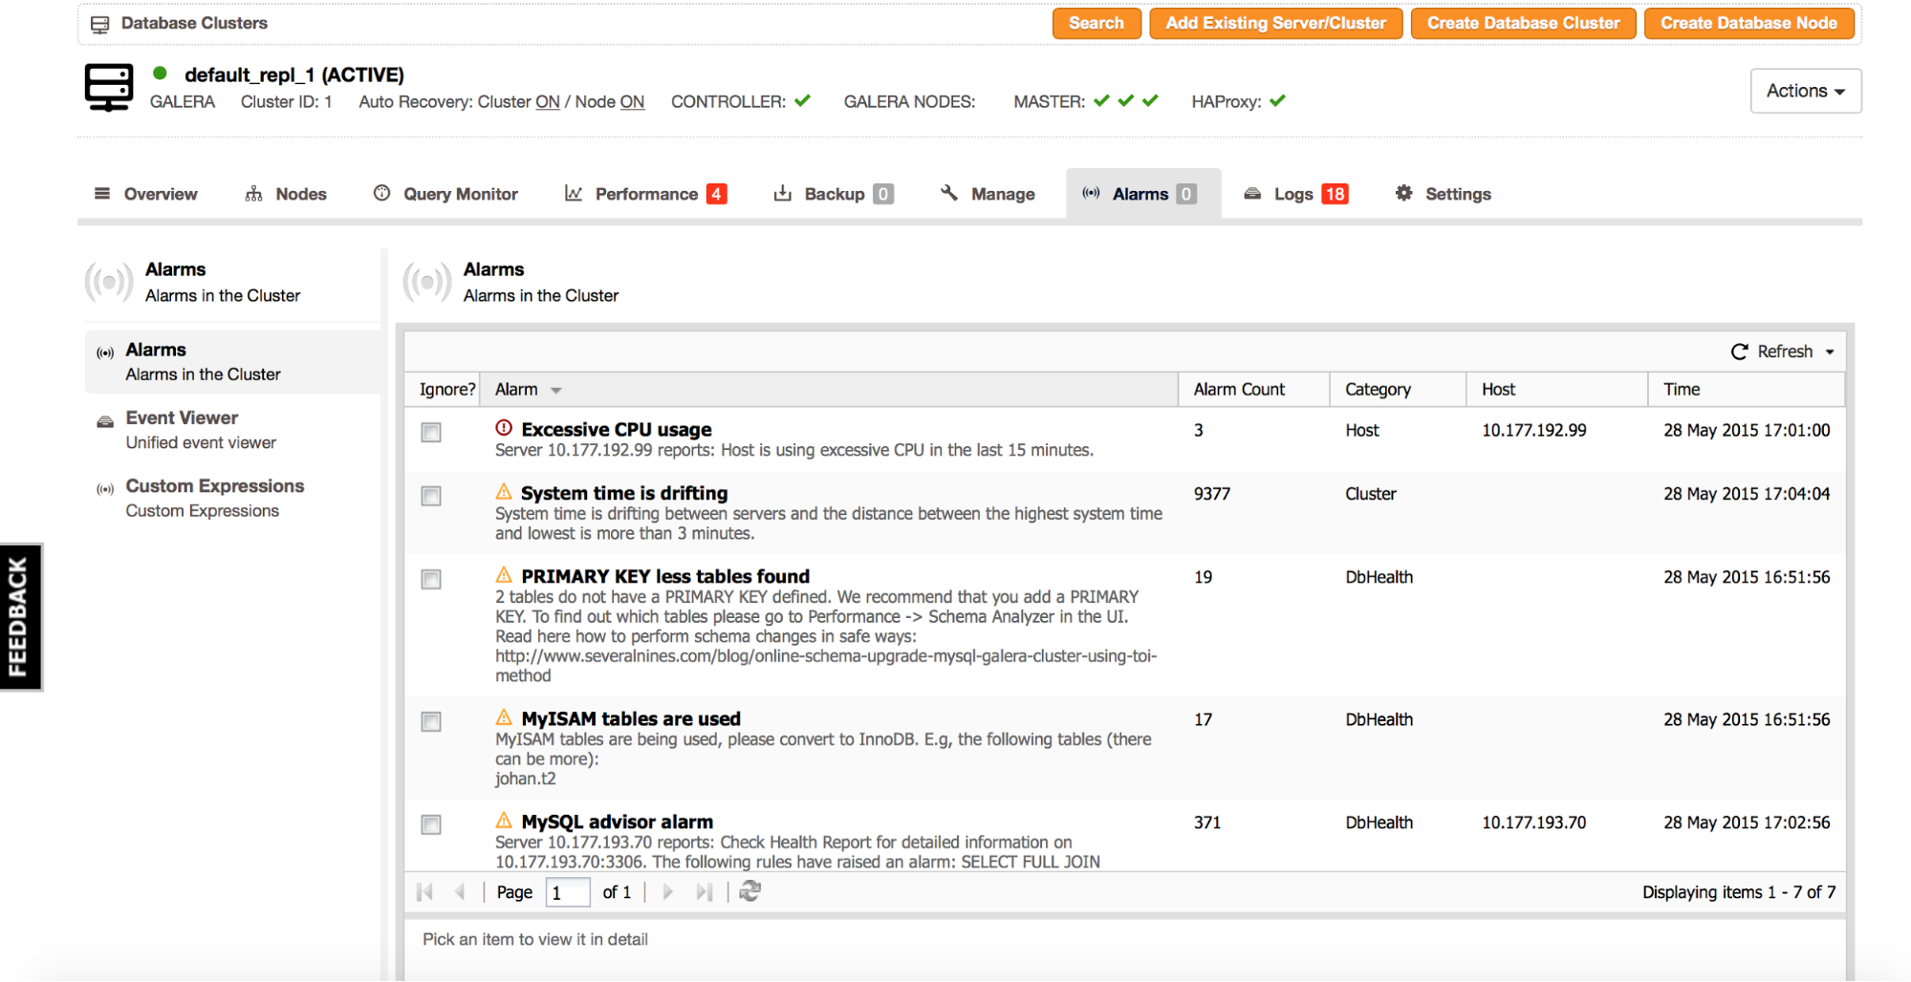Check ignore box for System time is drifting

[x=431, y=496]
